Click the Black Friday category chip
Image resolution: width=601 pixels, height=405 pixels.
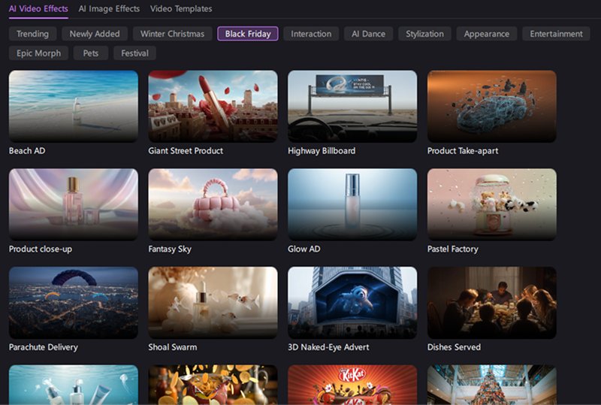(248, 34)
